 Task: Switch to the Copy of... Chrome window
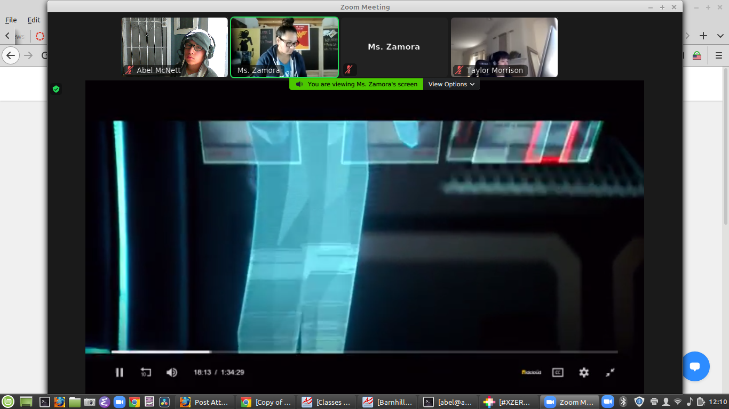(266, 402)
